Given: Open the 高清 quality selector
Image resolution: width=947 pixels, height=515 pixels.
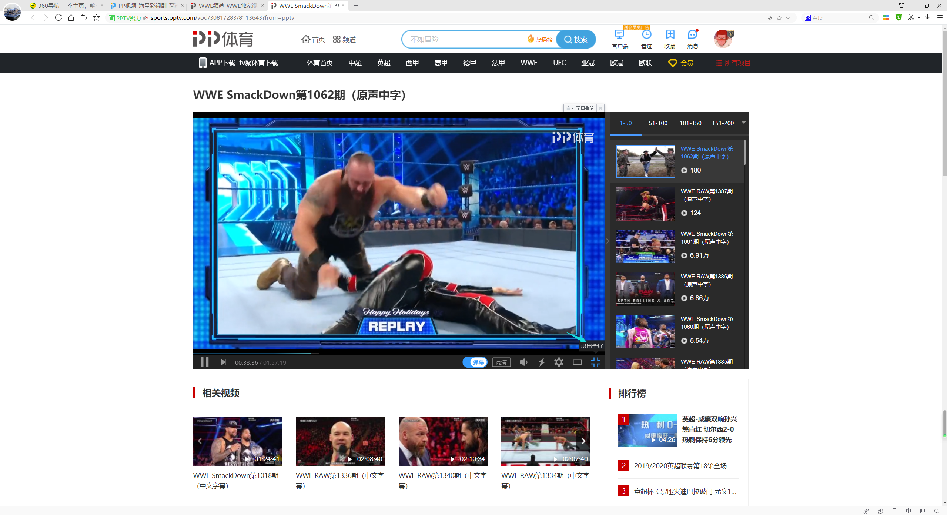Looking at the screenshot, I should click(x=501, y=362).
